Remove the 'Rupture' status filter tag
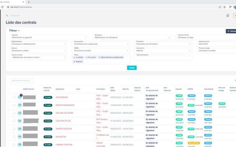 click(x=74, y=62)
